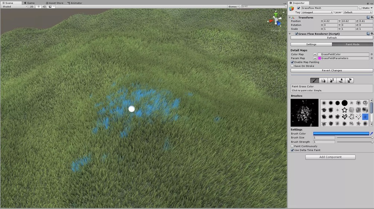This screenshot has width=374, height=209.
Task: Open the Gizmos dropdown
Action: (233, 7)
